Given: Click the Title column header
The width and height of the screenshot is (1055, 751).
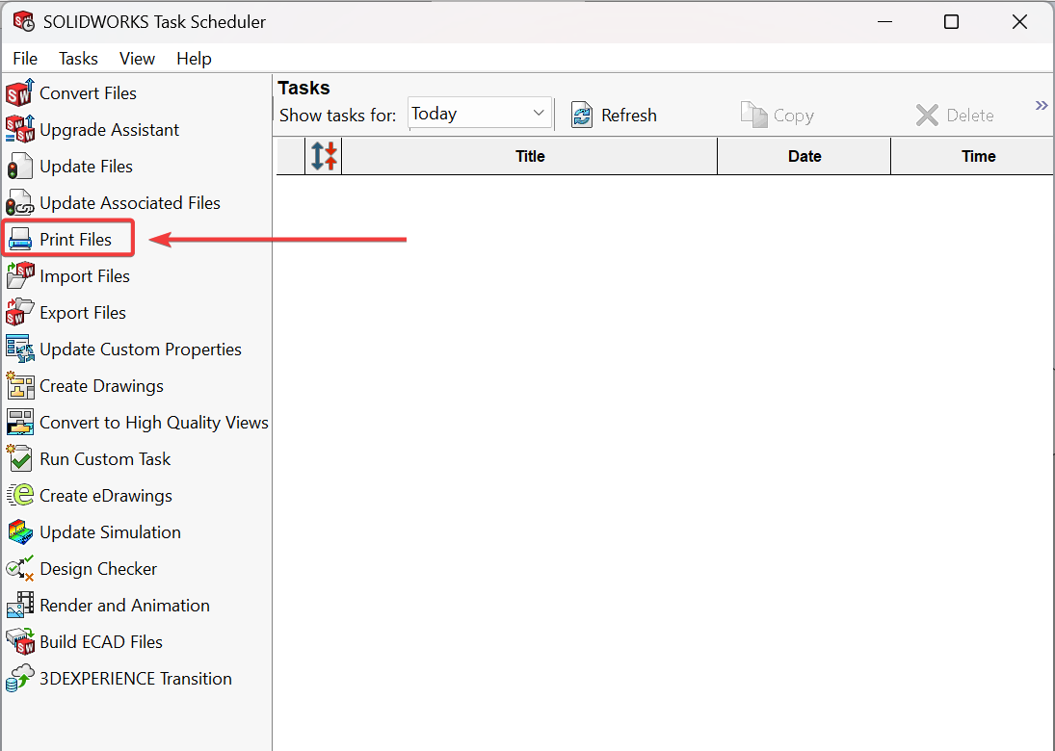Looking at the screenshot, I should pos(530,156).
